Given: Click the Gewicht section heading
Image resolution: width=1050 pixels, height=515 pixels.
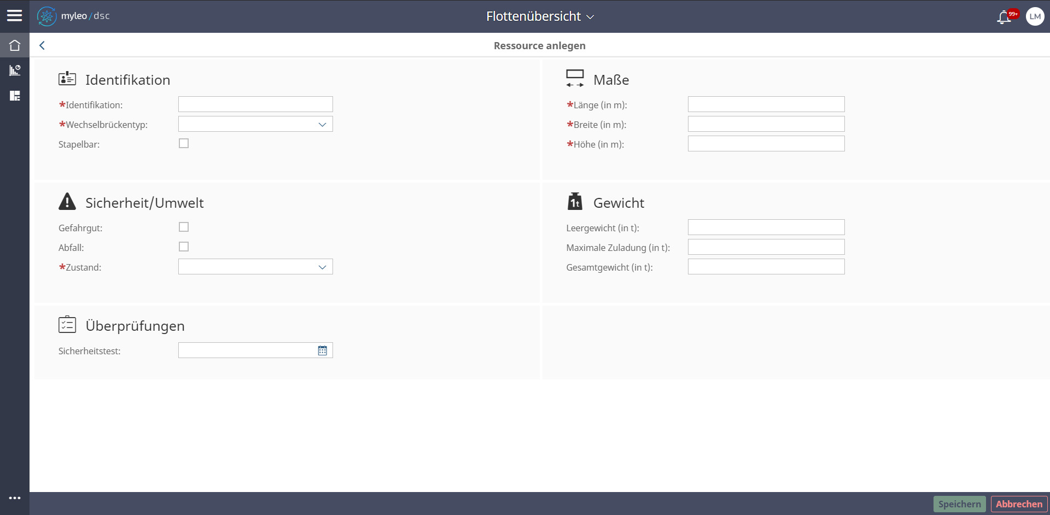Looking at the screenshot, I should tap(619, 203).
